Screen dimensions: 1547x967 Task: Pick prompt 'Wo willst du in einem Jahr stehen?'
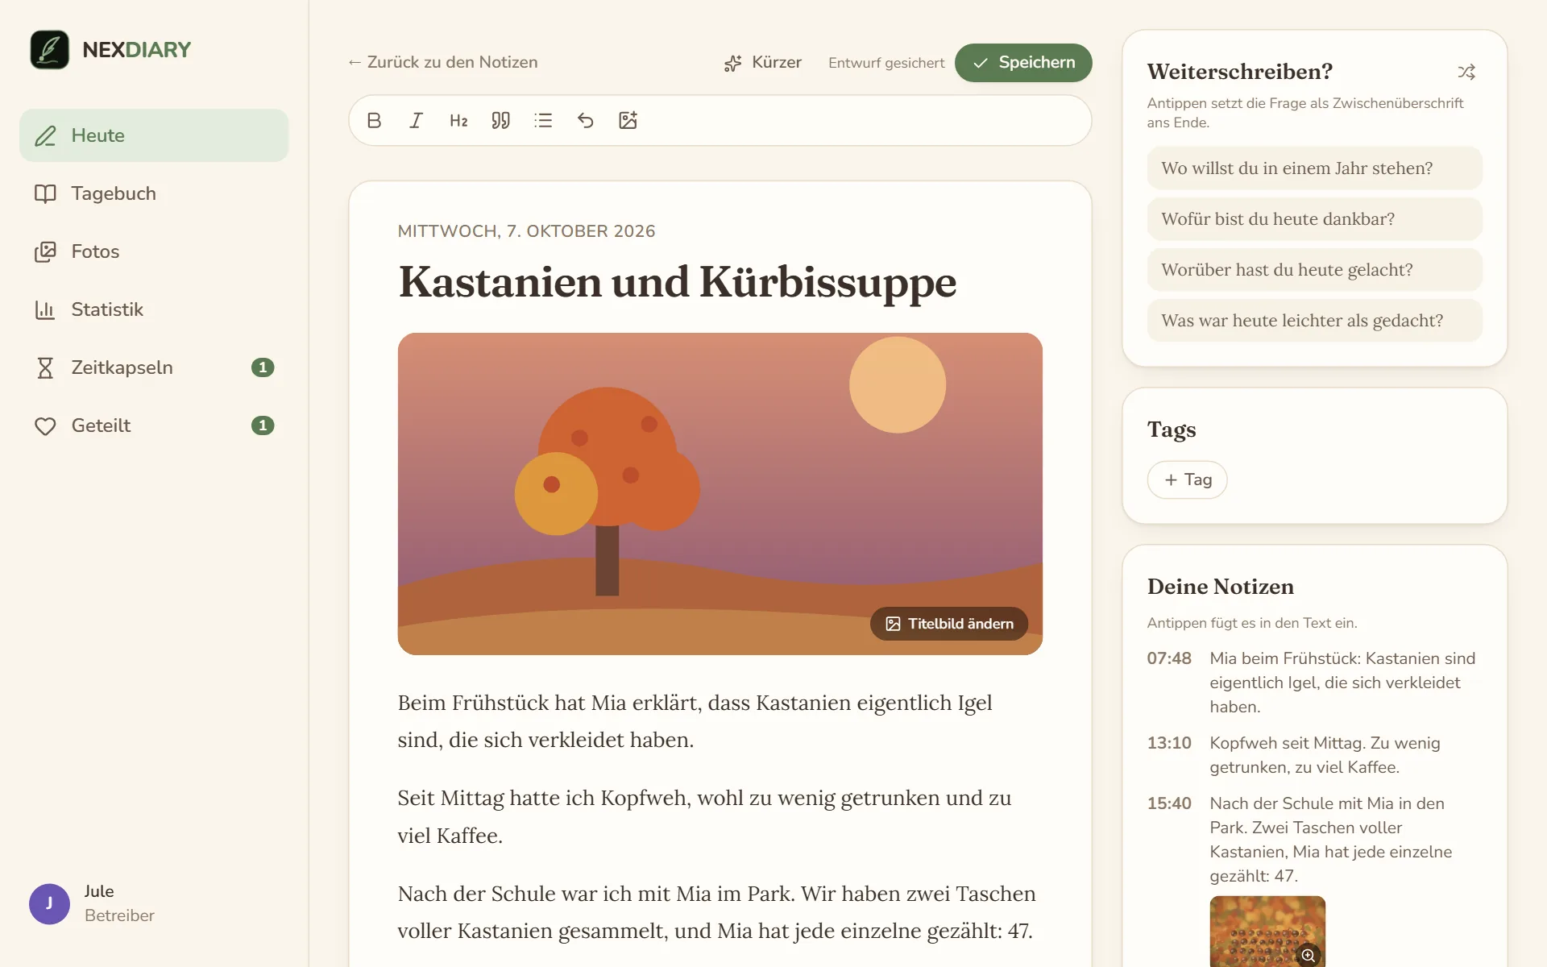tap(1314, 168)
